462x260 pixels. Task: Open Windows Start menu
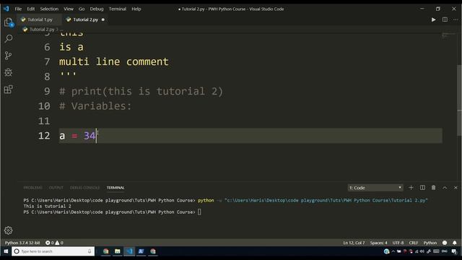[6, 251]
